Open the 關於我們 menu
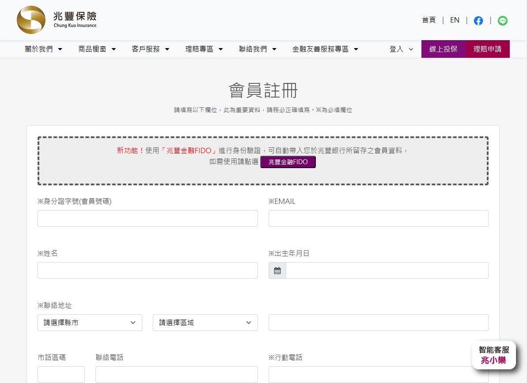This screenshot has width=527, height=383. 43,49
